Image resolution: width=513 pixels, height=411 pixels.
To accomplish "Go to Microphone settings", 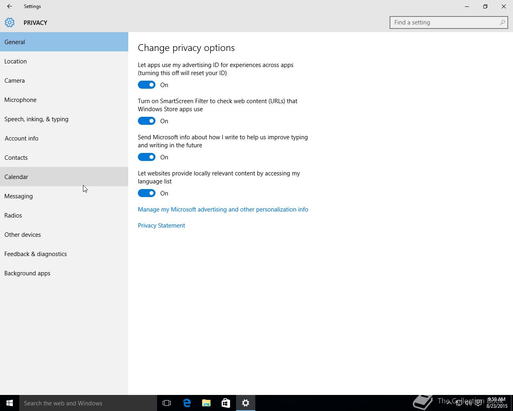I will click(64, 100).
